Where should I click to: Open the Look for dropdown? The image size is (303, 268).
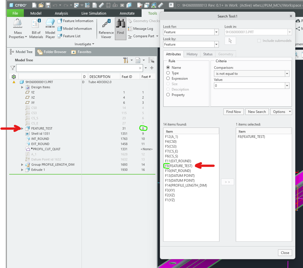pyautogui.click(x=216, y=32)
